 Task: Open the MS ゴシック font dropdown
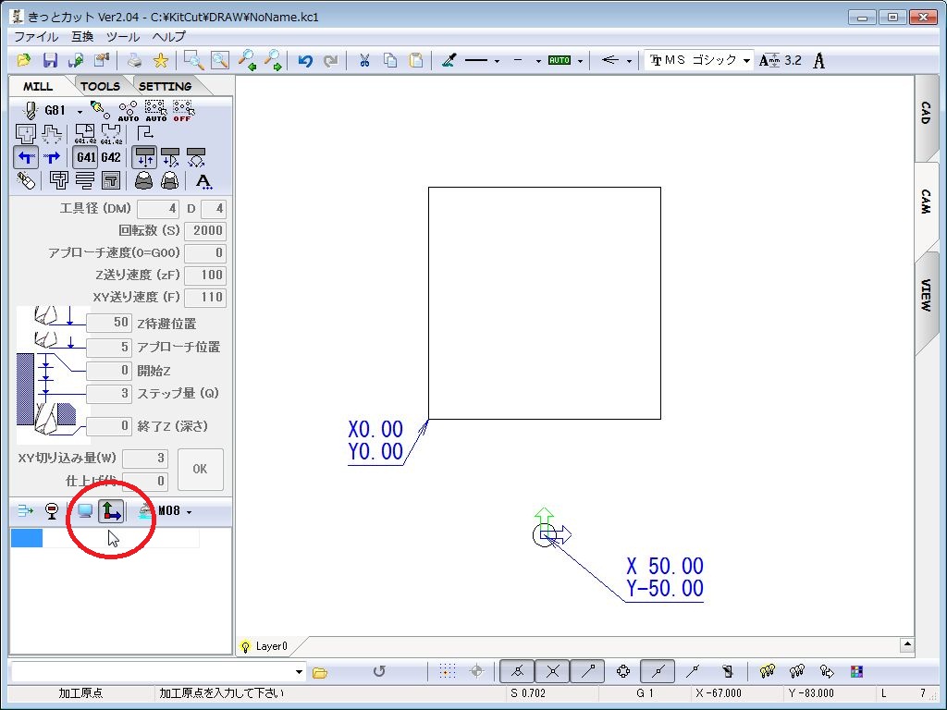click(747, 60)
